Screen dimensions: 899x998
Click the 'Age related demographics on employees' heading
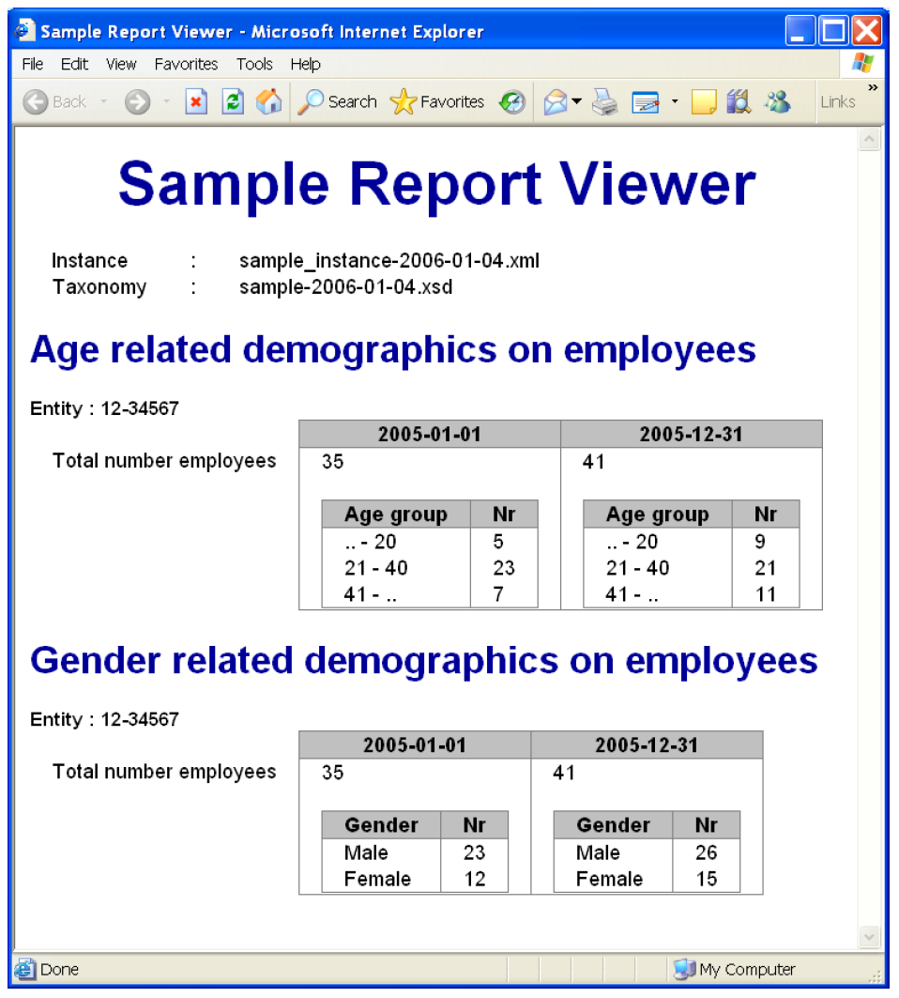[392, 350]
